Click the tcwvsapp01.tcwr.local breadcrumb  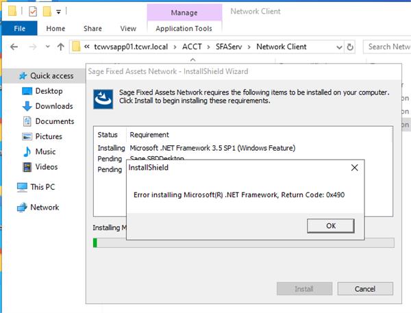(131, 47)
